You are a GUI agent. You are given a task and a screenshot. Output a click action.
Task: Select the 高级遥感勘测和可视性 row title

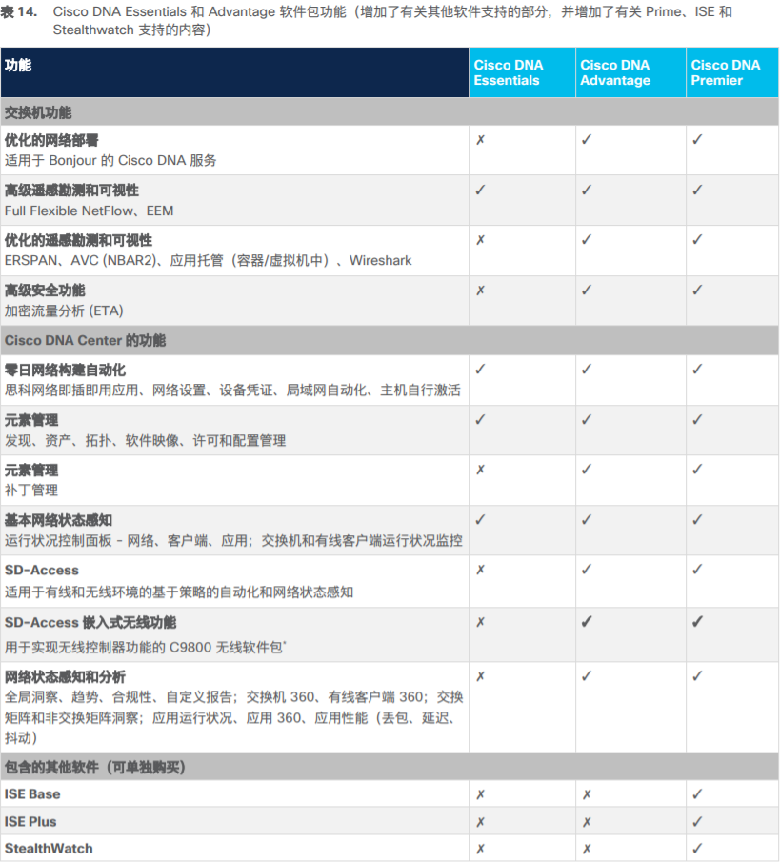[x=71, y=191]
